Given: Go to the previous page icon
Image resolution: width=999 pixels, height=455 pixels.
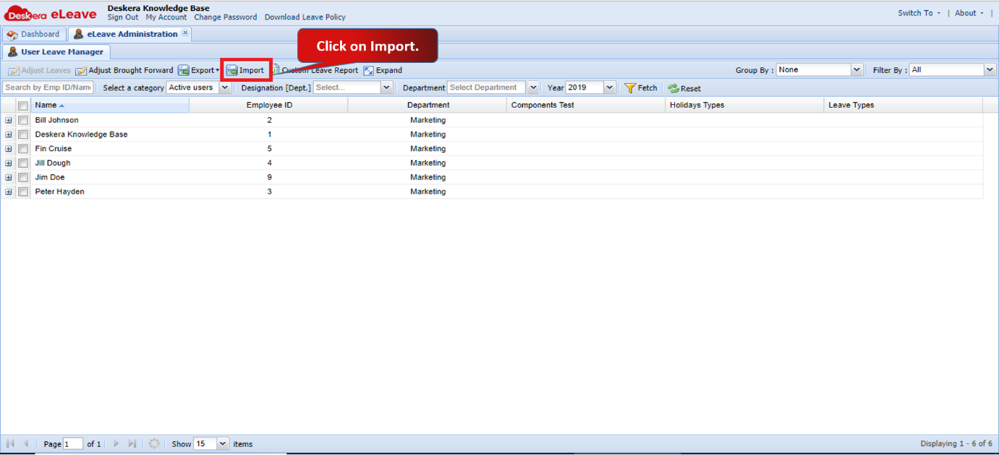Looking at the screenshot, I should (26, 443).
